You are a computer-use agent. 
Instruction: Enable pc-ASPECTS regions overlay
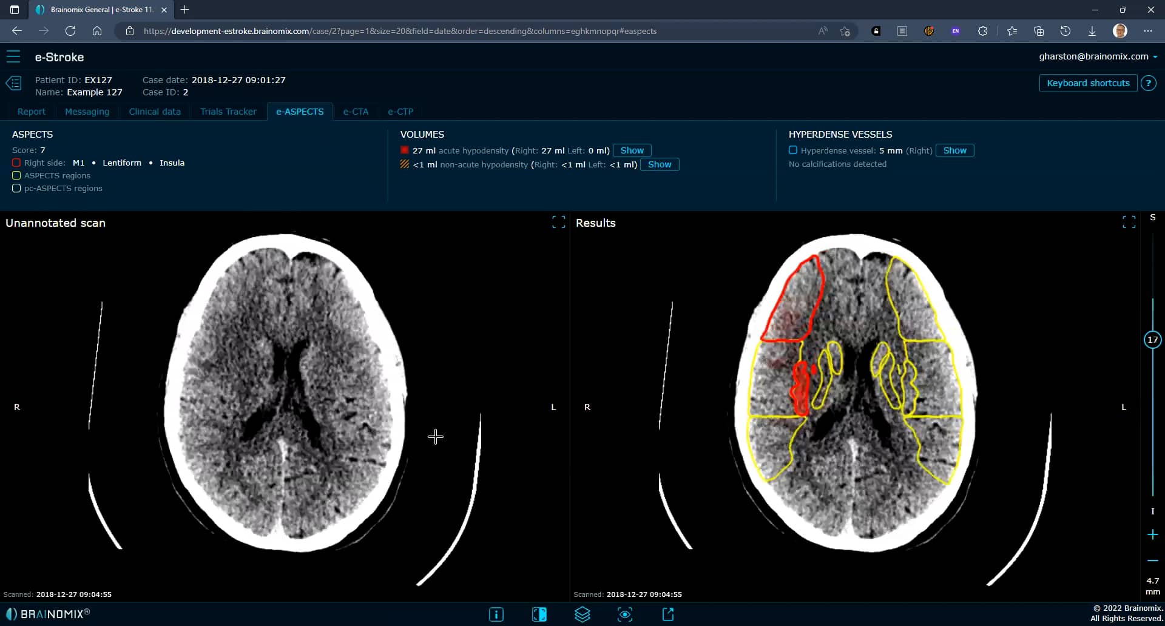16,189
